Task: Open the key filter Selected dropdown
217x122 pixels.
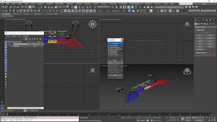Action: pos(198,118)
